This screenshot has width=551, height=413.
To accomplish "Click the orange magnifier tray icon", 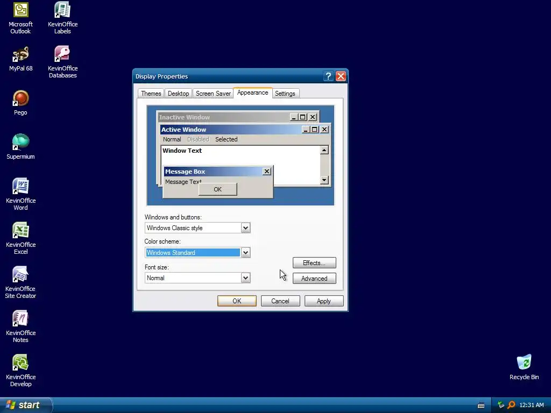I will pos(511,405).
